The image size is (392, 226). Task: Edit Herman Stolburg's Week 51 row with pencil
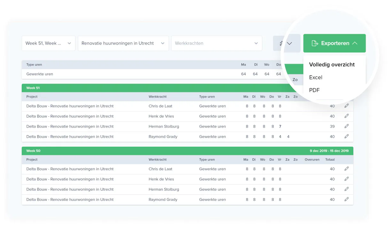click(x=347, y=126)
